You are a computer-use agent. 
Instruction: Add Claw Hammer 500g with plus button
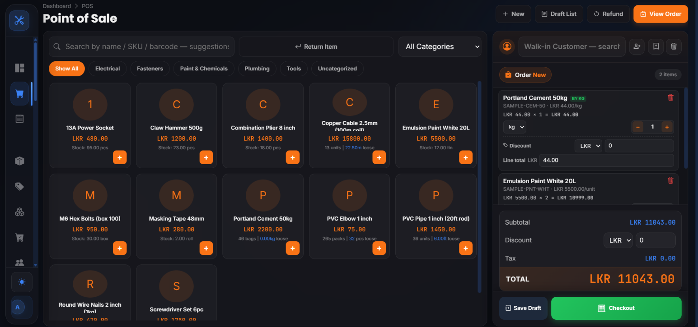pyautogui.click(x=206, y=157)
